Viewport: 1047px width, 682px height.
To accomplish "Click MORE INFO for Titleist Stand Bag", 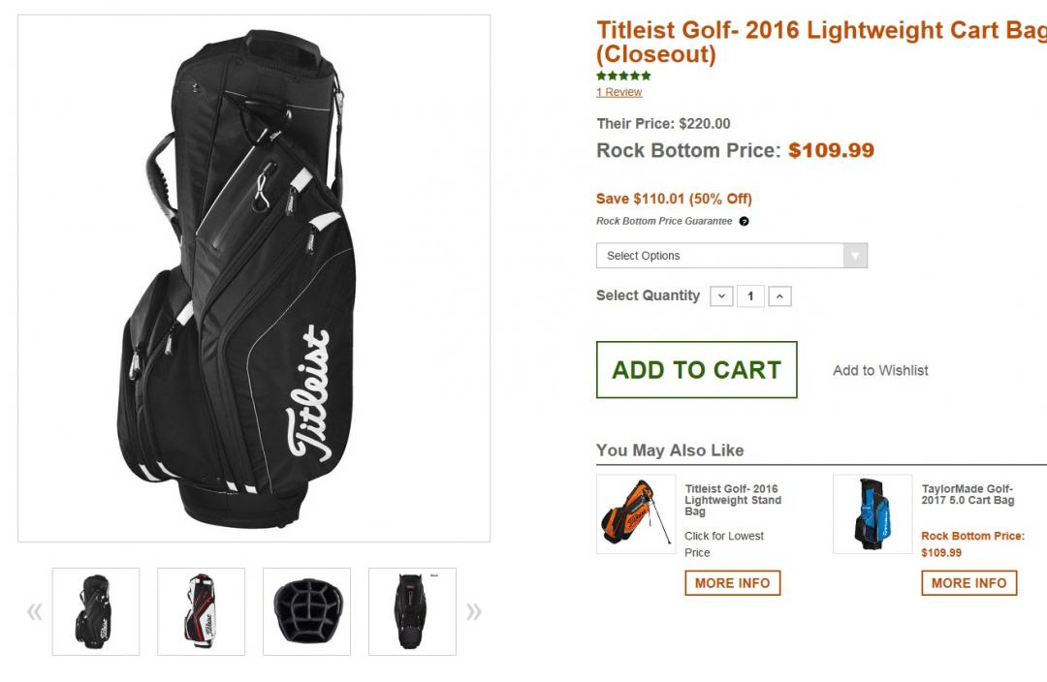I will [732, 583].
